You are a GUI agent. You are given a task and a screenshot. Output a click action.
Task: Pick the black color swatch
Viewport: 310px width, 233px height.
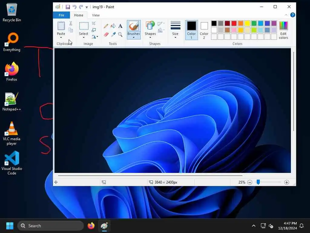click(x=214, y=23)
